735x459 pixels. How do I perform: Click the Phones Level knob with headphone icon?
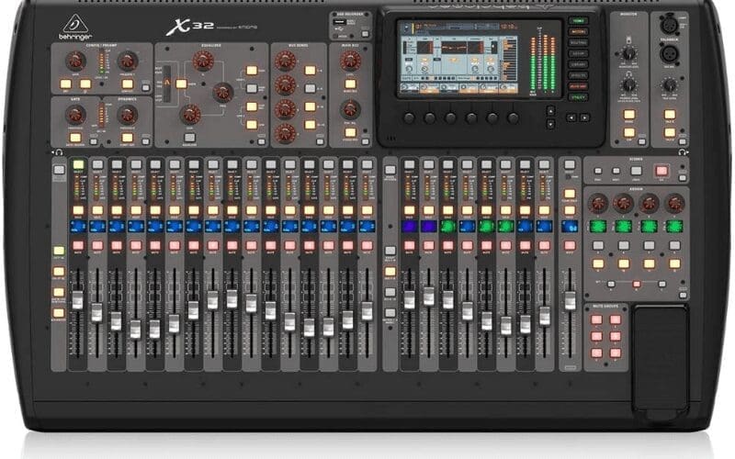pyautogui.click(x=628, y=84)
